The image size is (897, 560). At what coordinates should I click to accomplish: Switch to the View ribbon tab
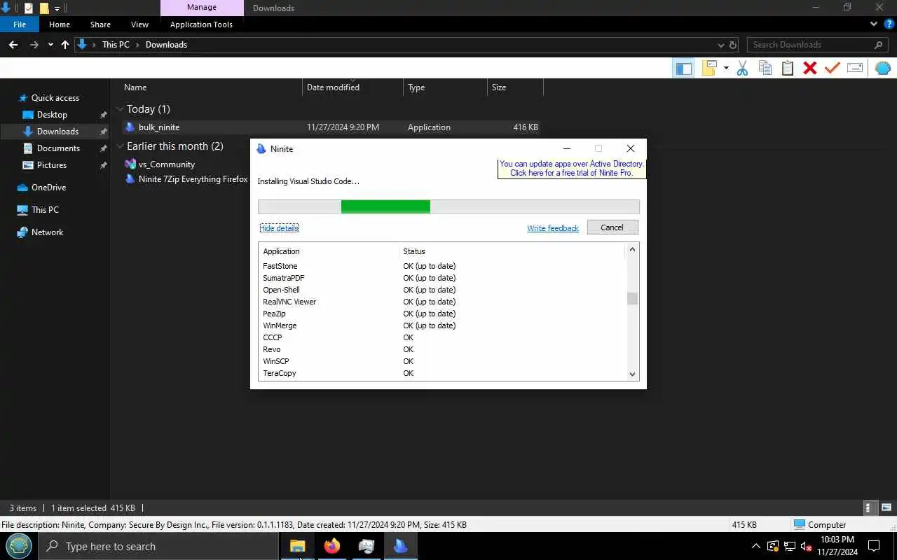tap(139, 24)
